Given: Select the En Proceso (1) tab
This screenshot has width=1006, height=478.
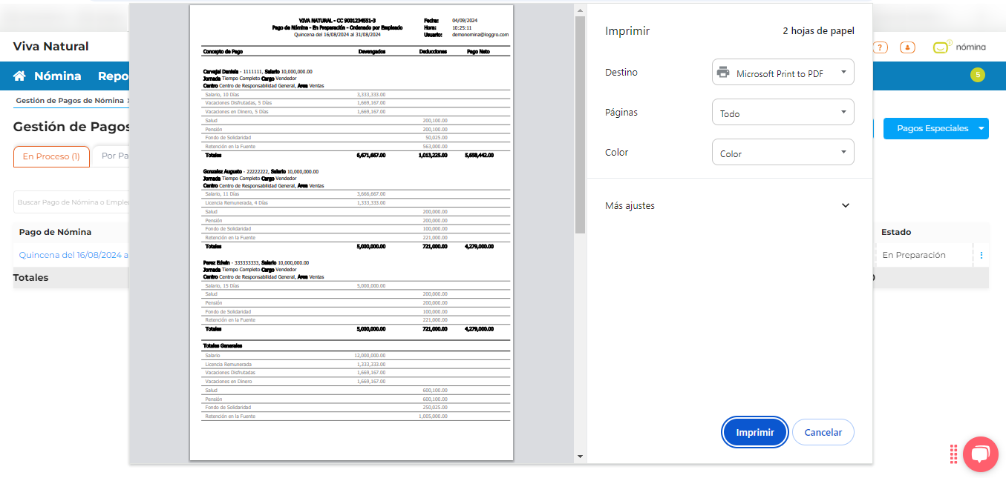Looking at the screenshot, I should pyautogui.click(x=51, y=156).
